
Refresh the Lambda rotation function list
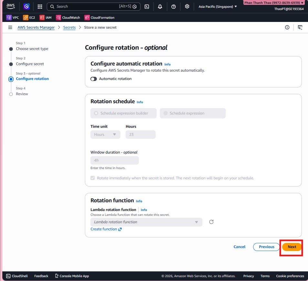point(211,222)
